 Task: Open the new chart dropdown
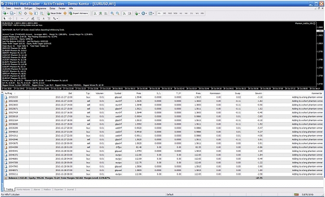point(5,14)
